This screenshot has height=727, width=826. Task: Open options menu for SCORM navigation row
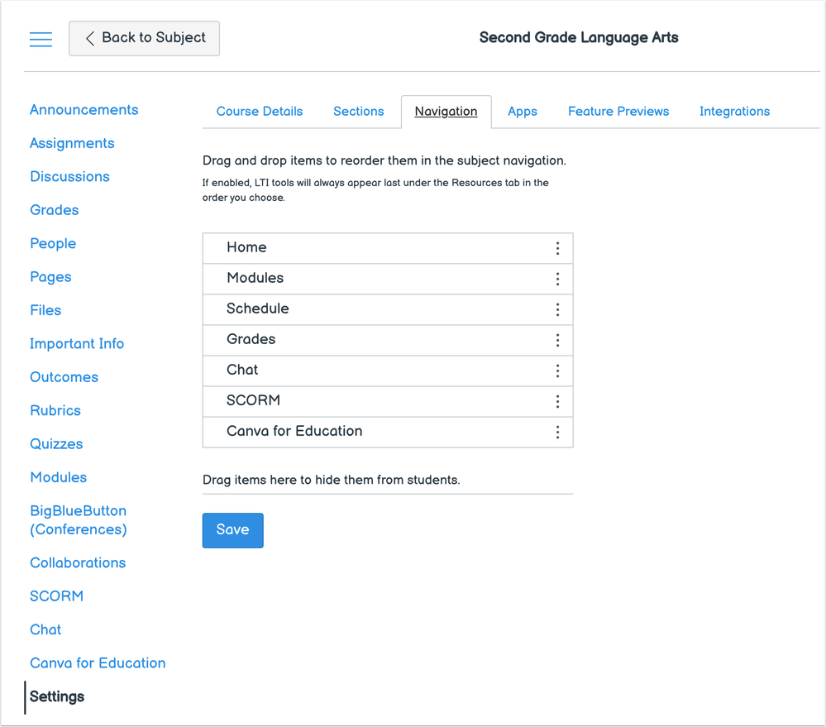pyautogui.click(x=557, y=401)
